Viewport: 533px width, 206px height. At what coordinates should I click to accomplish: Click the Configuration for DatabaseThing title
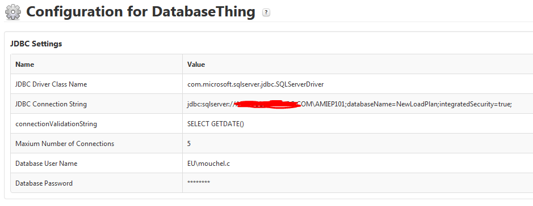click(141, 12)
